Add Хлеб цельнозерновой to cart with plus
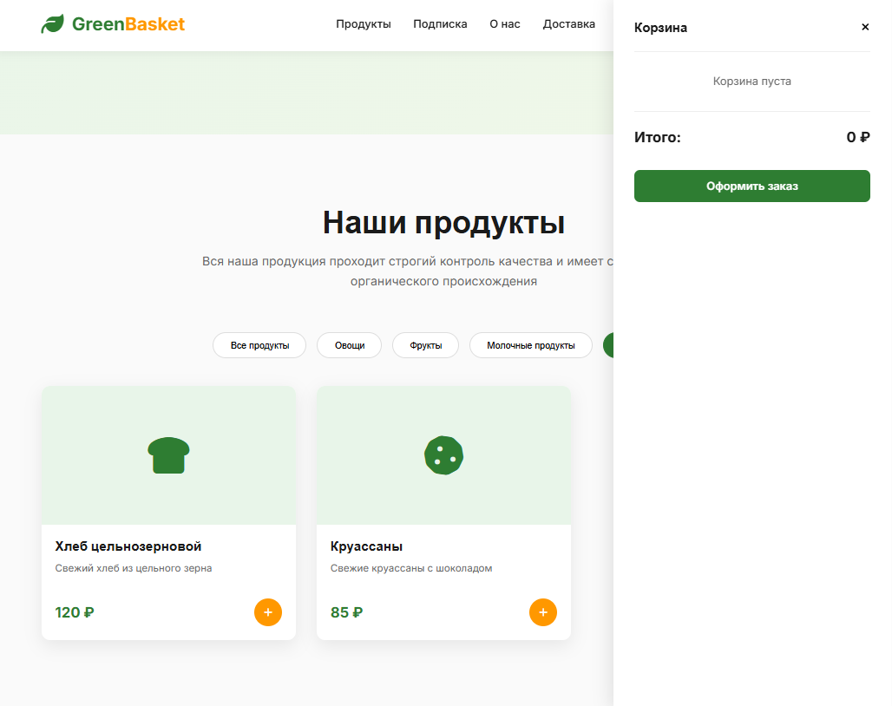The width and height of the screenshot is (892, 706). pyautogui.click(x=268, y=612)
